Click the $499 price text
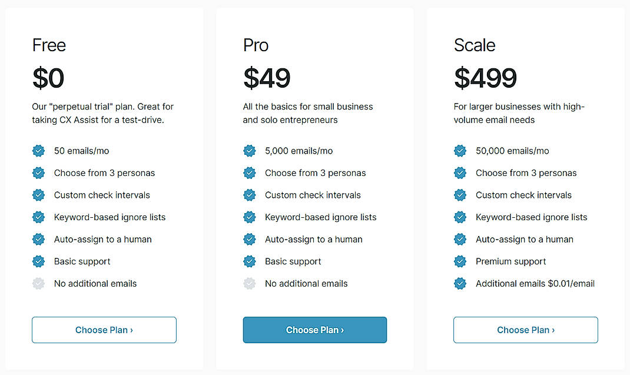630x375 pixels. click(485, 78)
